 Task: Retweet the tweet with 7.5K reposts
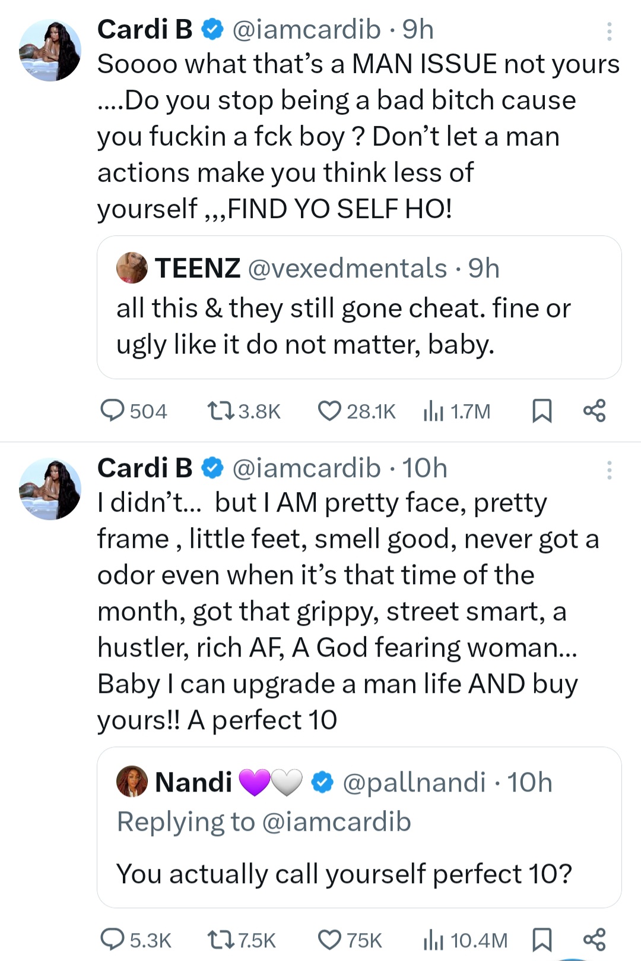click(220, 940)
